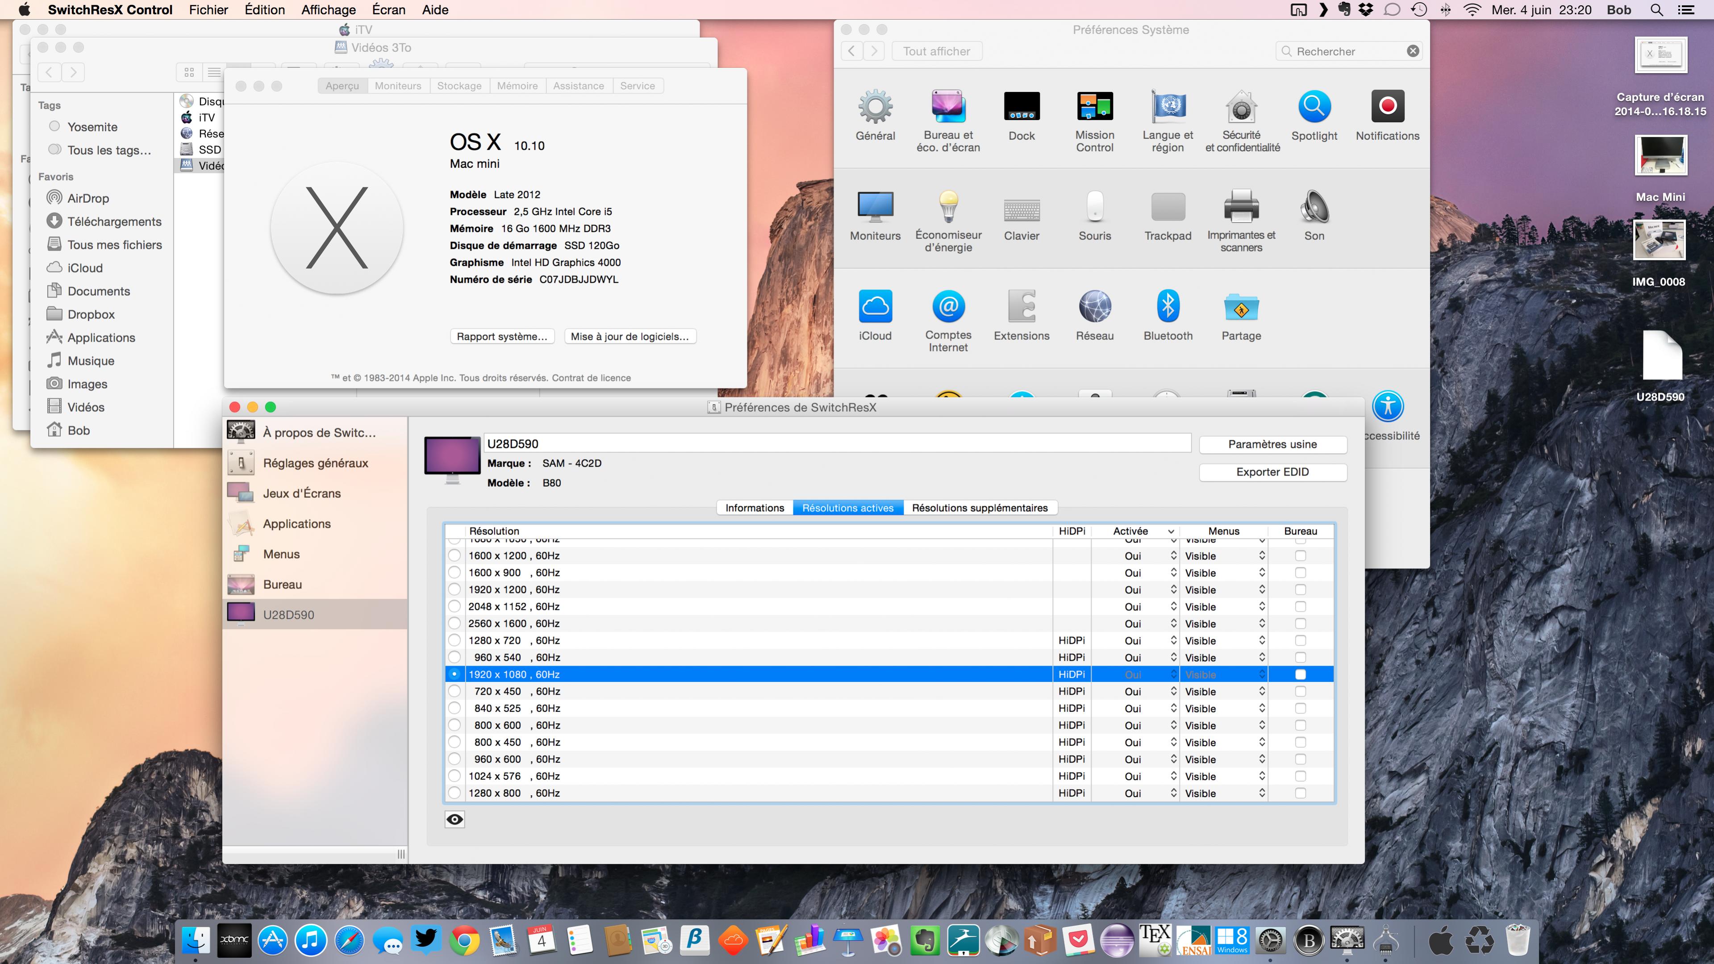Screen dimensions: 1714x964
Task: Open Langue et région preferences
Action: pos(1168,121)
